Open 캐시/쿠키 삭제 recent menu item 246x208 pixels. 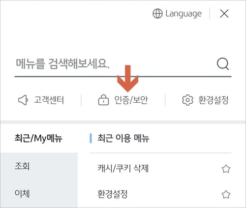pyautogui.click(x=123, y=168)
